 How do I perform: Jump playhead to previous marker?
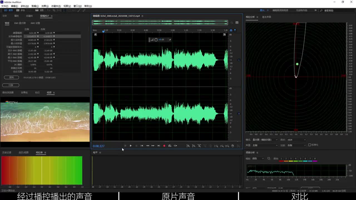pyautogui.click(x=142, y=146)
